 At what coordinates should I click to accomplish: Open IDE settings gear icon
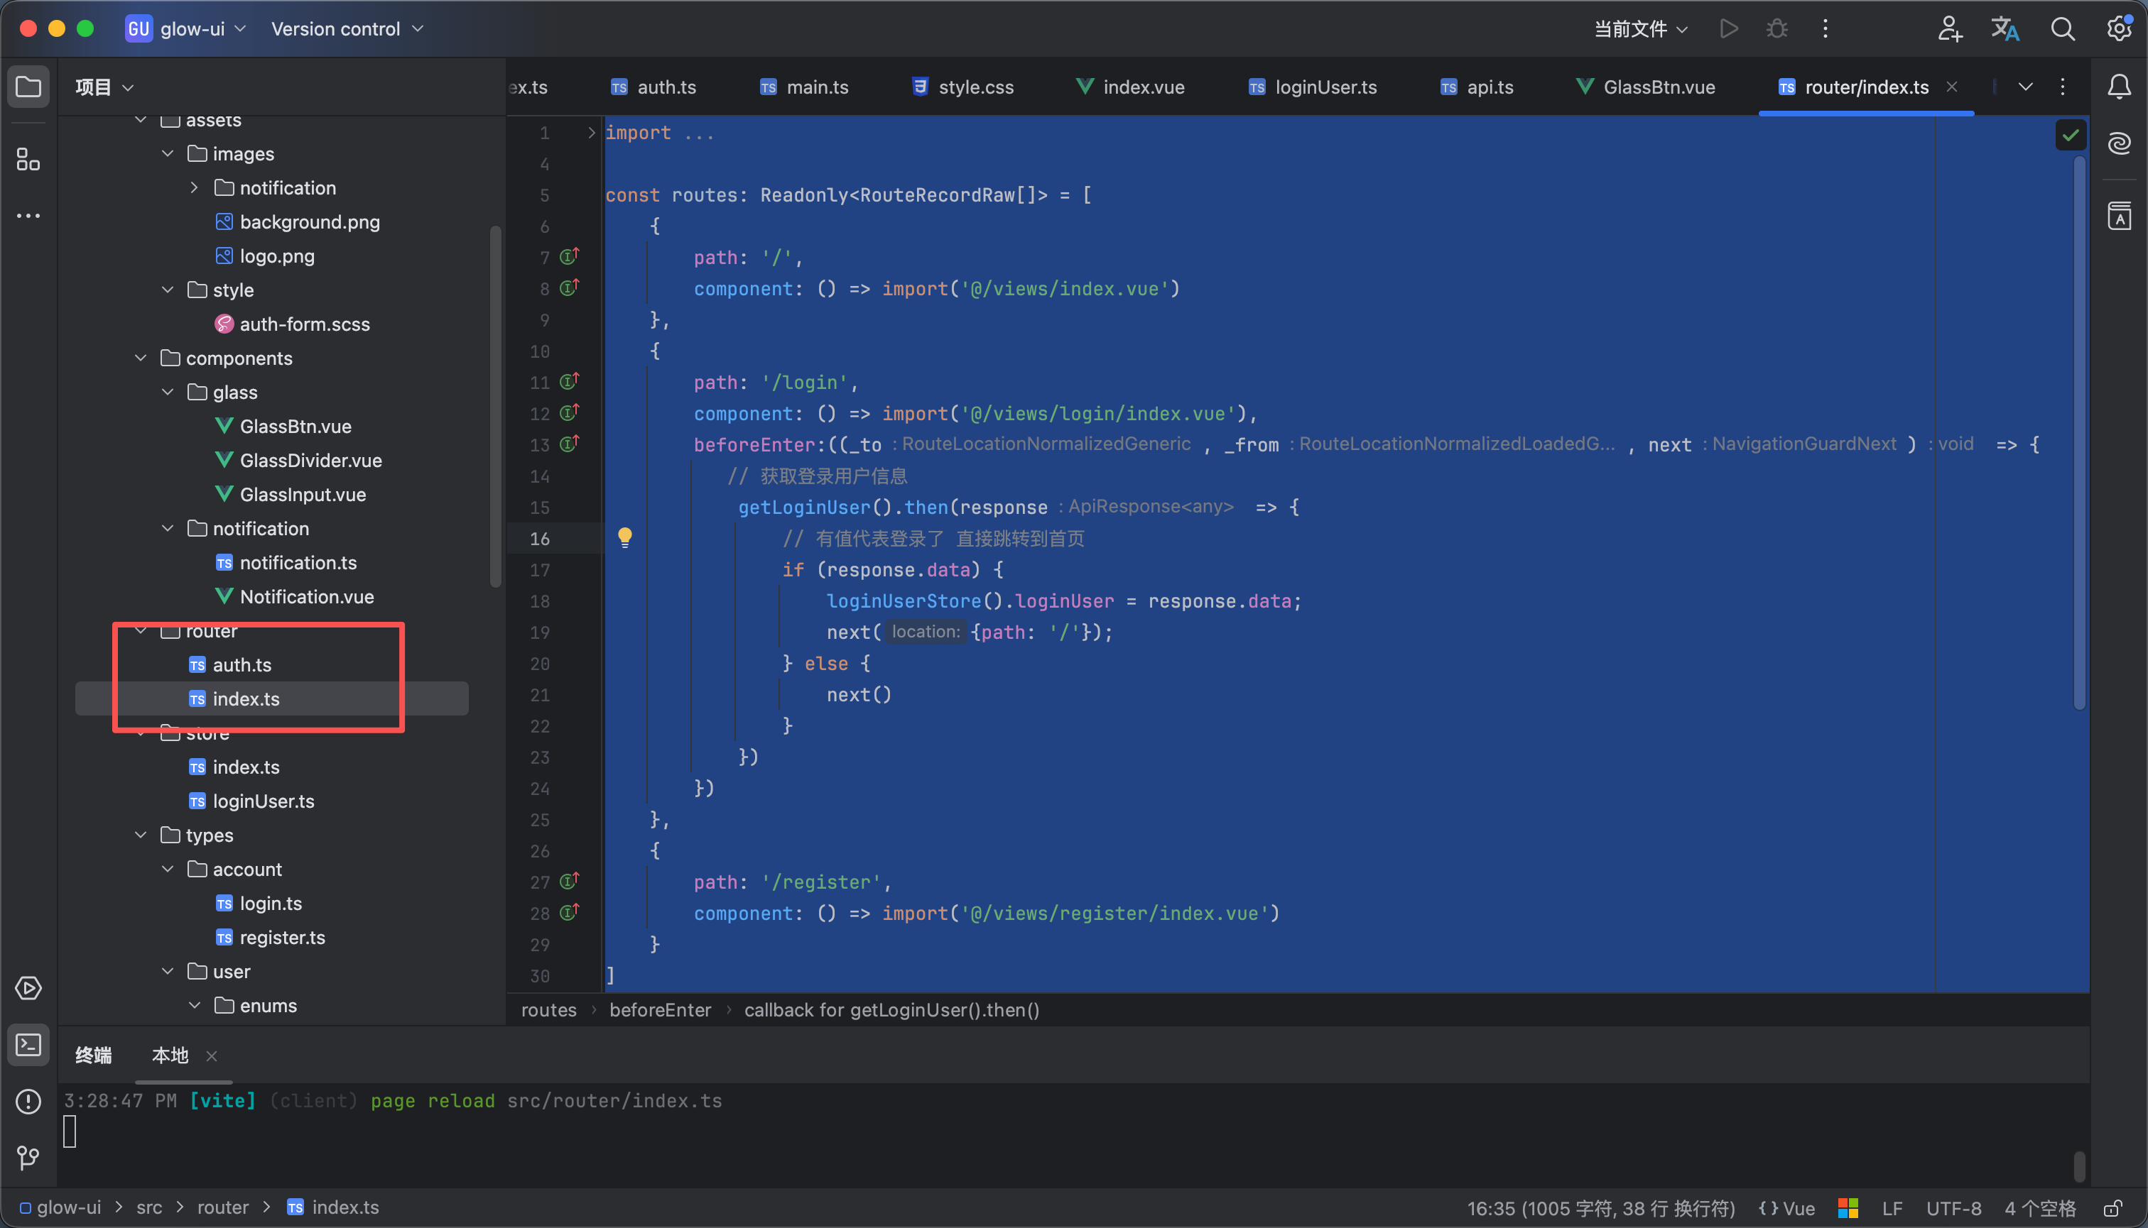click(2118, 28)
